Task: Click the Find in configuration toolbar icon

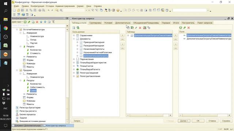Action: [57, 10]
